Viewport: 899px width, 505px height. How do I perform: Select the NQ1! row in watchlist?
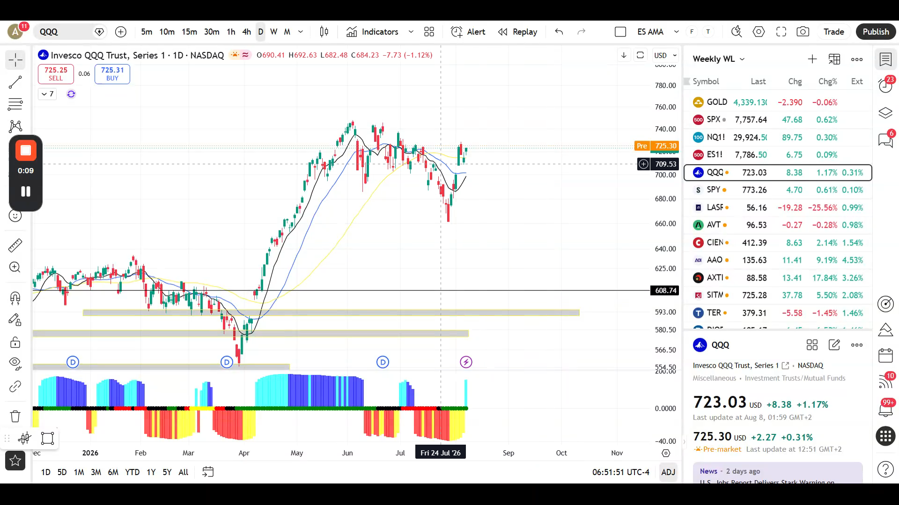click(x=778, y=137)
